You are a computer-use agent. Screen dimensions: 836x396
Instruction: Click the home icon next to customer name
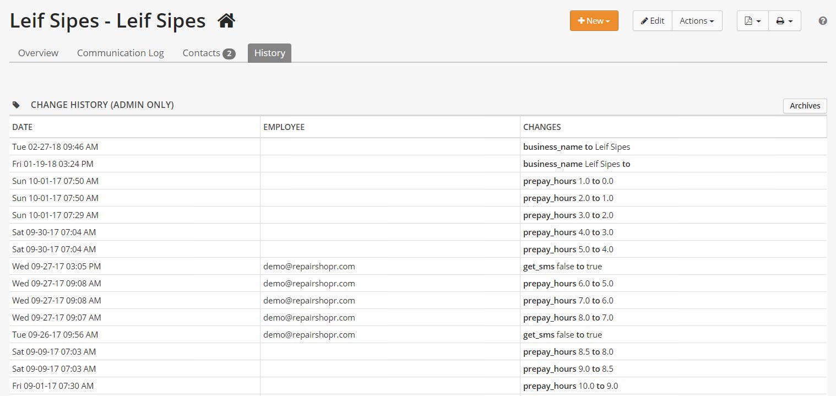pyautogui.click(x=226, y=21)
